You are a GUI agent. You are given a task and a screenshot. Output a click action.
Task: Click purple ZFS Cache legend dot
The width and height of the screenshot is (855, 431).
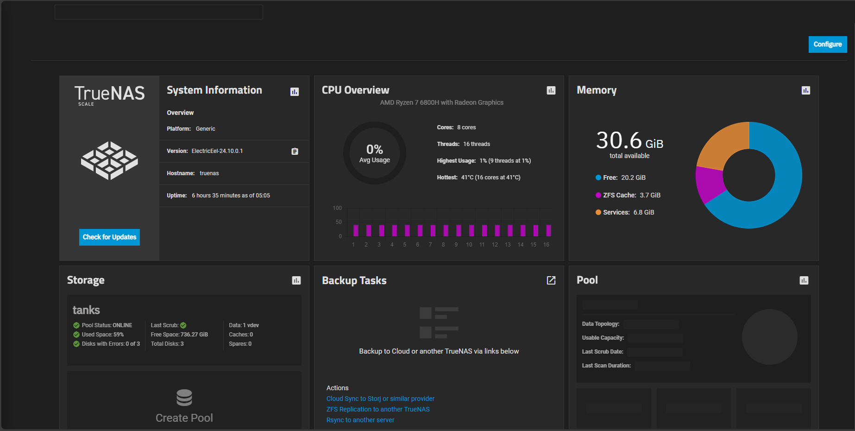point(598,195)
